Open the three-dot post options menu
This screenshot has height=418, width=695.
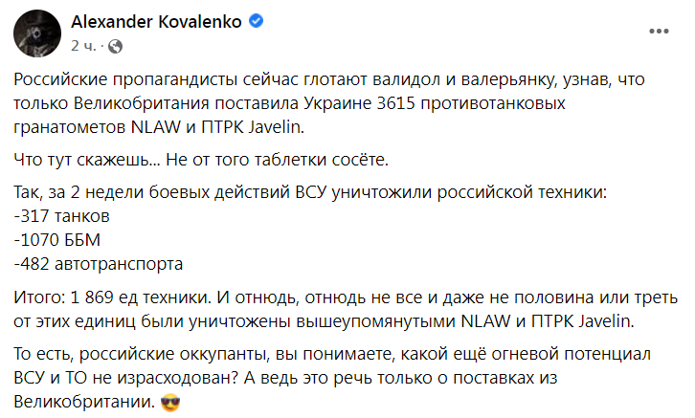659,31
